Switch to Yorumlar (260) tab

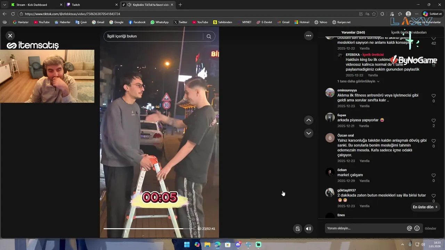tap(353, 32)
